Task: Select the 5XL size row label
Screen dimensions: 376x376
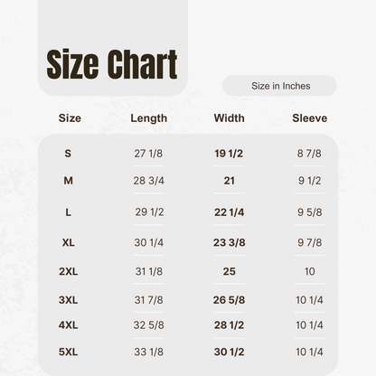Action: pos(69,352)
